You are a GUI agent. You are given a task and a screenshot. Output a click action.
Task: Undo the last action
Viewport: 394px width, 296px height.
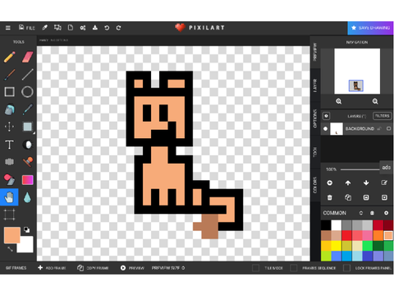[x=107, y=28]
